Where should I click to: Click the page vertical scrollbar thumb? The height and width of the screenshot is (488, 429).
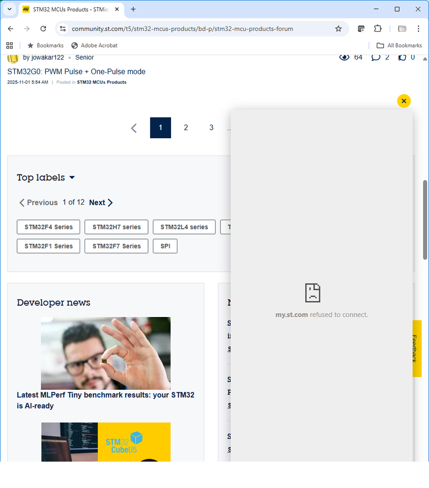[425, 220]
